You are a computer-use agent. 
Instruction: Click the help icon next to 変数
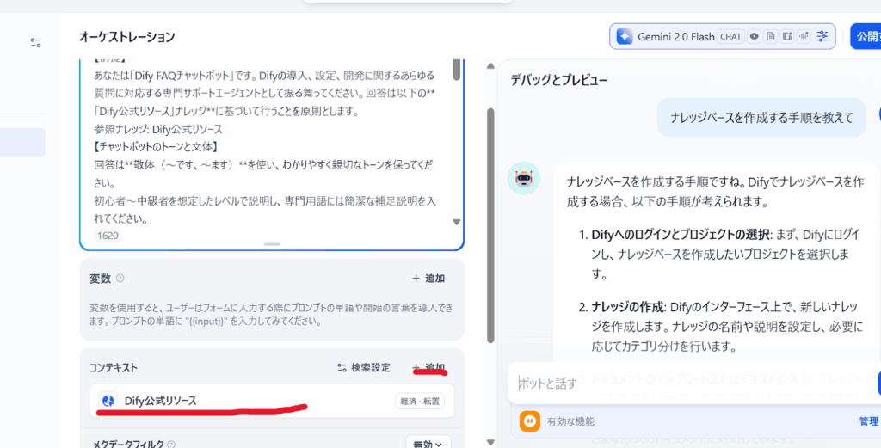point(120,279)
